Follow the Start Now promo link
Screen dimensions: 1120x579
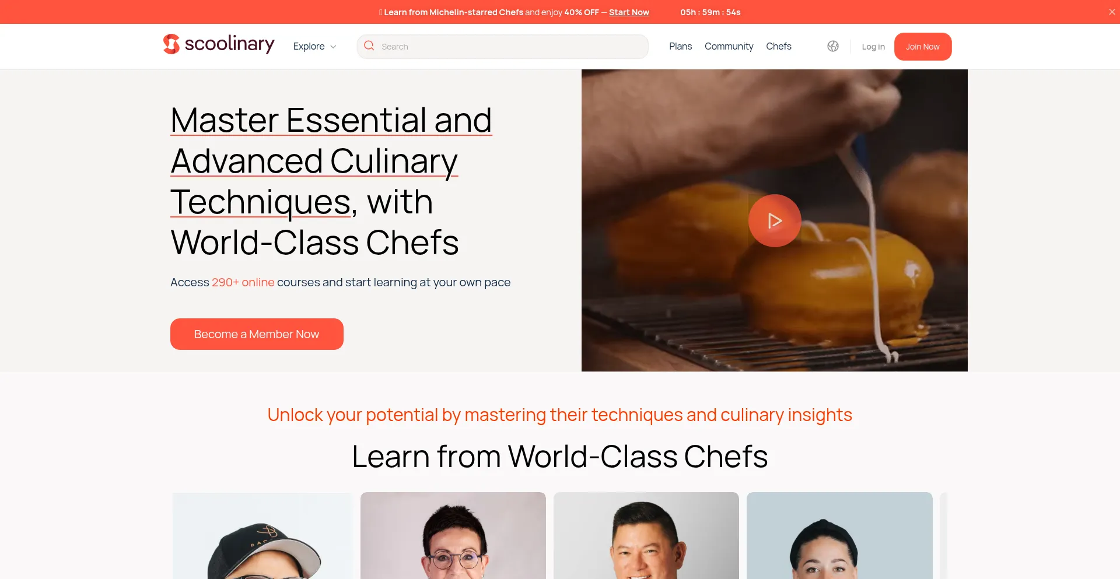coord(629,12)
